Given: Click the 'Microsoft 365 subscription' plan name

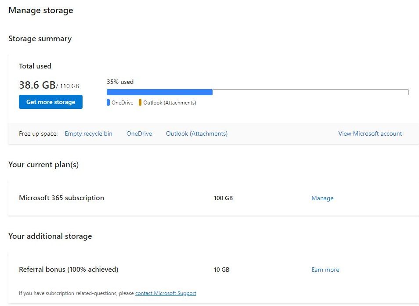Looking at the screenshot, I should pyautogui.click(x=61, y=198).
